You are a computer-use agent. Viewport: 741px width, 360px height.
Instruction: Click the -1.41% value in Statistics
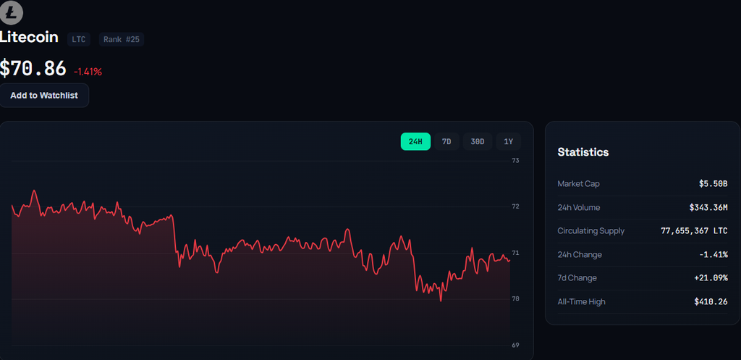click(713, 254)
